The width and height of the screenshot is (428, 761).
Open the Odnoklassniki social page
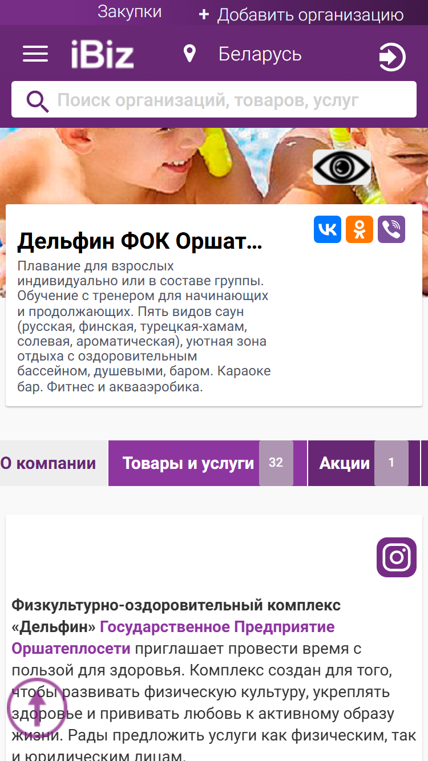(x=360, y=229)
